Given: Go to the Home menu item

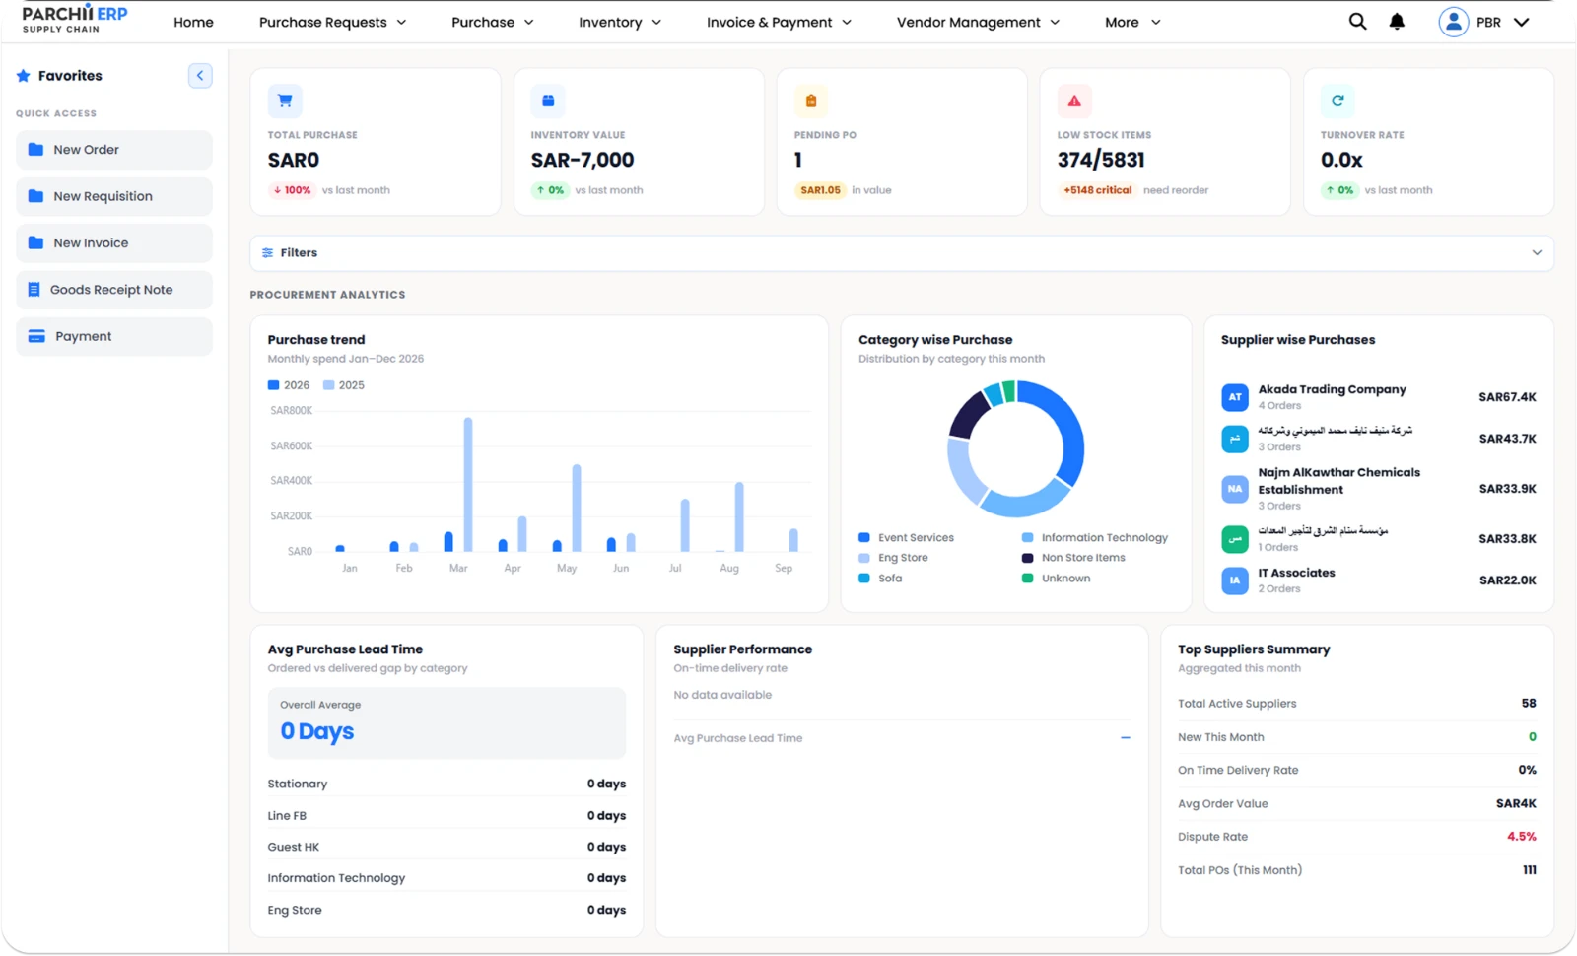Looking at the screenshot, I should 193,22.
